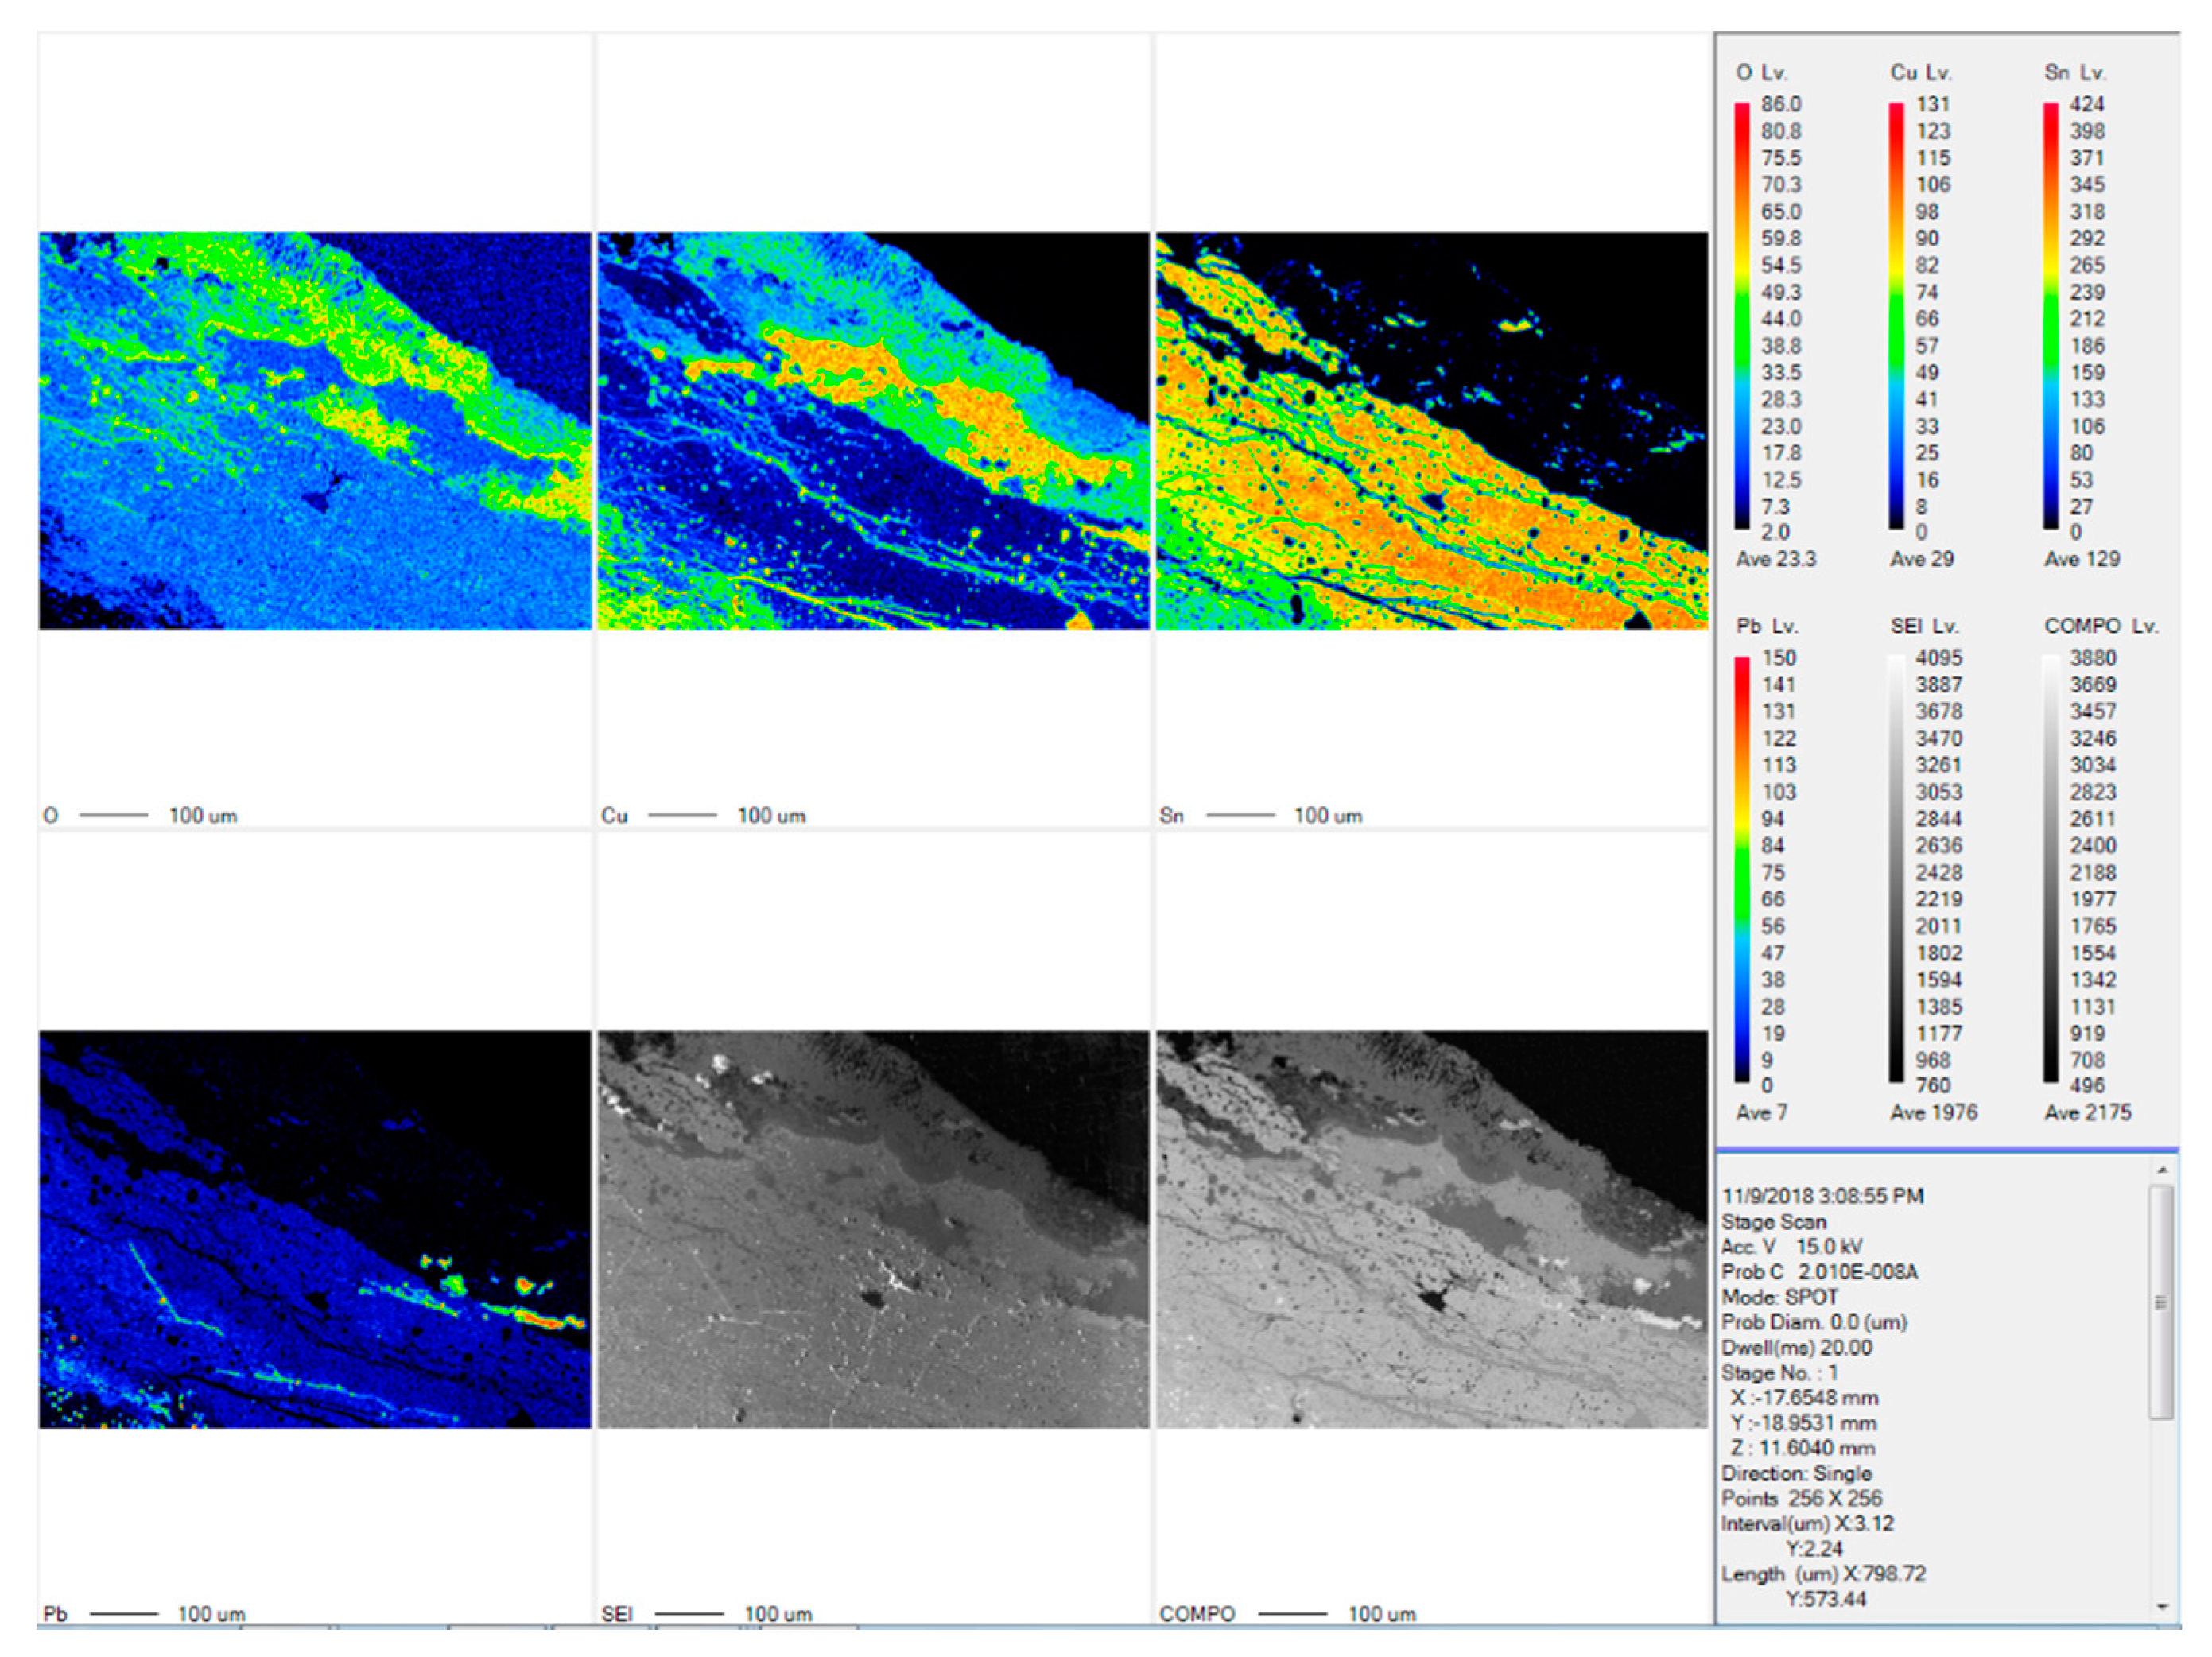Click the Acc. V 15.0 kV line
The image size is (2212, 1657).
1791,1247
